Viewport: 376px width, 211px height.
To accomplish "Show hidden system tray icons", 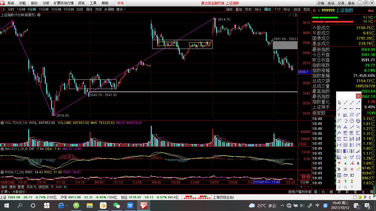I will click(x=282, y=206).
